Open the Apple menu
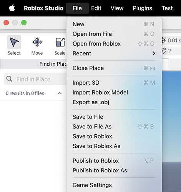The height and width of the screenshot is (192, 181). tap(12, 8)
